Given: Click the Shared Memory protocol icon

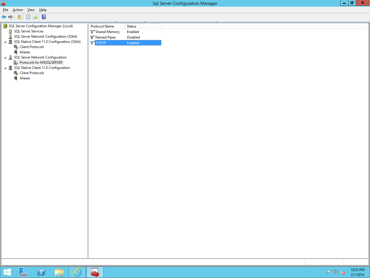Looking at the screenshot, I should (x=92, y=32).
